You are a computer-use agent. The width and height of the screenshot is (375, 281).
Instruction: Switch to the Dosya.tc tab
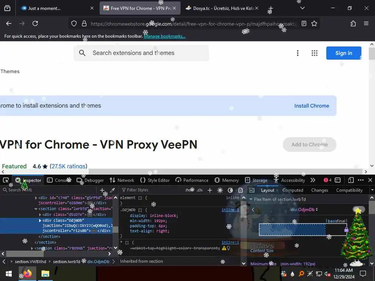tap(222, 8)
